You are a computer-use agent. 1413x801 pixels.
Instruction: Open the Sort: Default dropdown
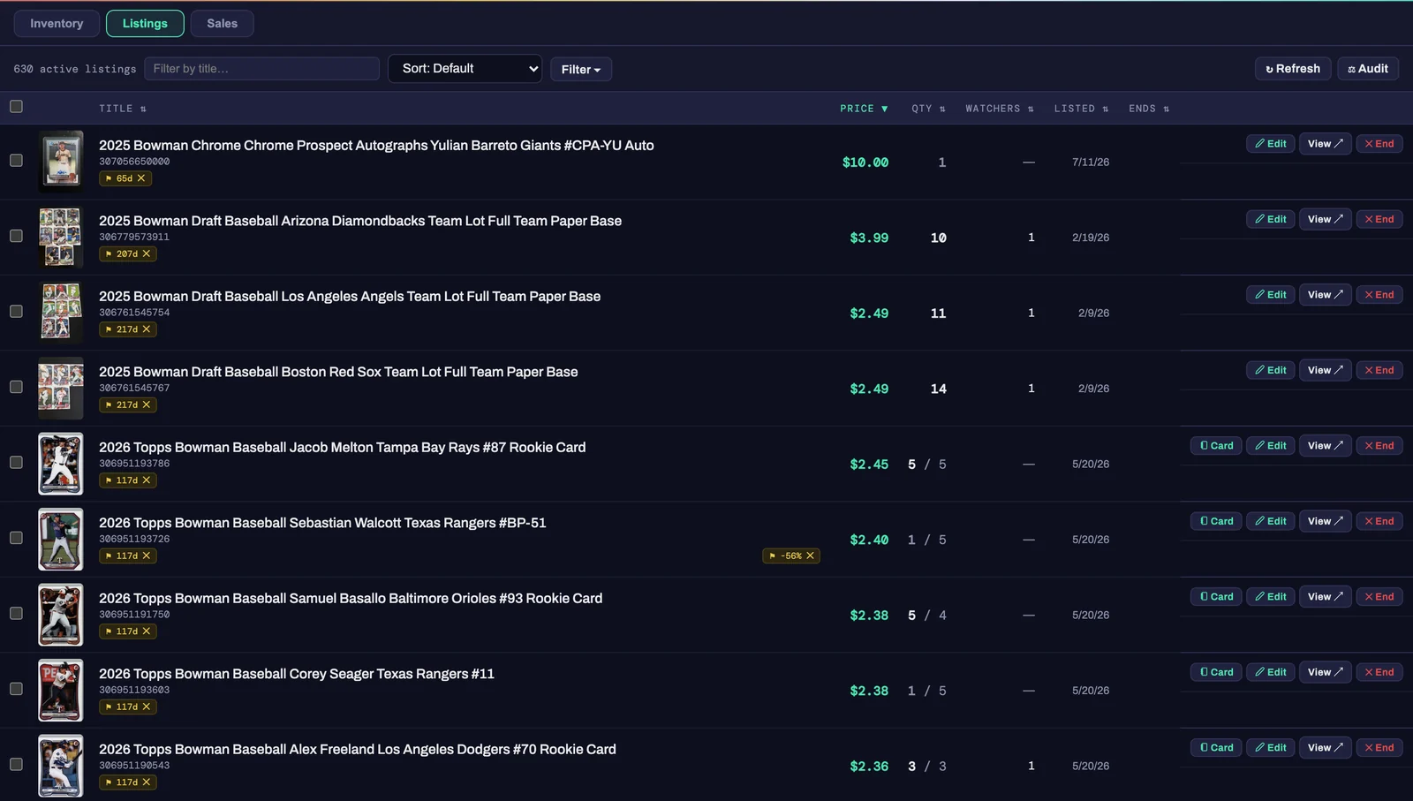[x=465, y=69]
